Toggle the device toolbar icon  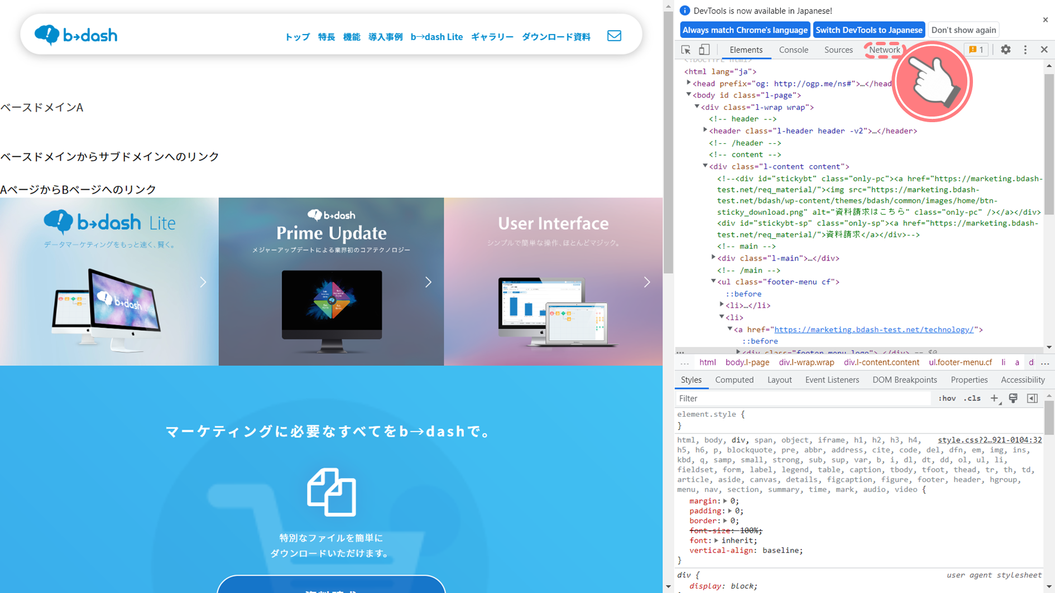click(x=704, y=50)
